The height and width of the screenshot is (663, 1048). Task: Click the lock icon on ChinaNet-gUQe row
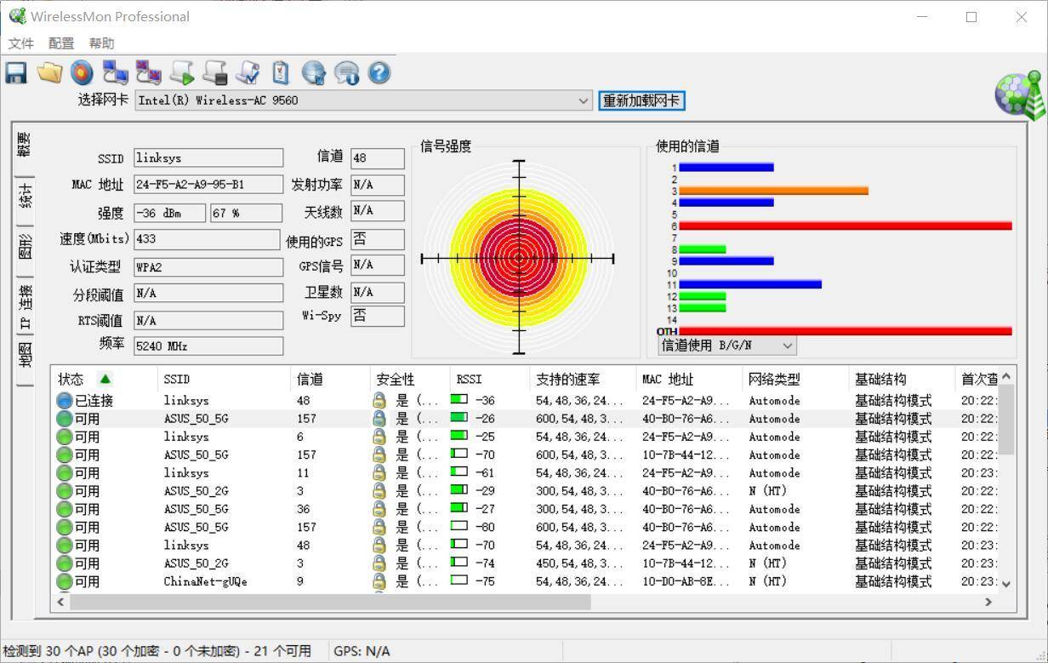pos(378,581)
